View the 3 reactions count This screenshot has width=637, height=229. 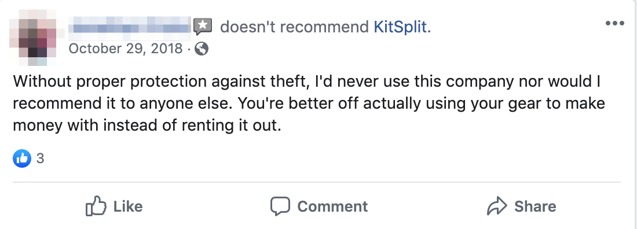click(40, 158)
